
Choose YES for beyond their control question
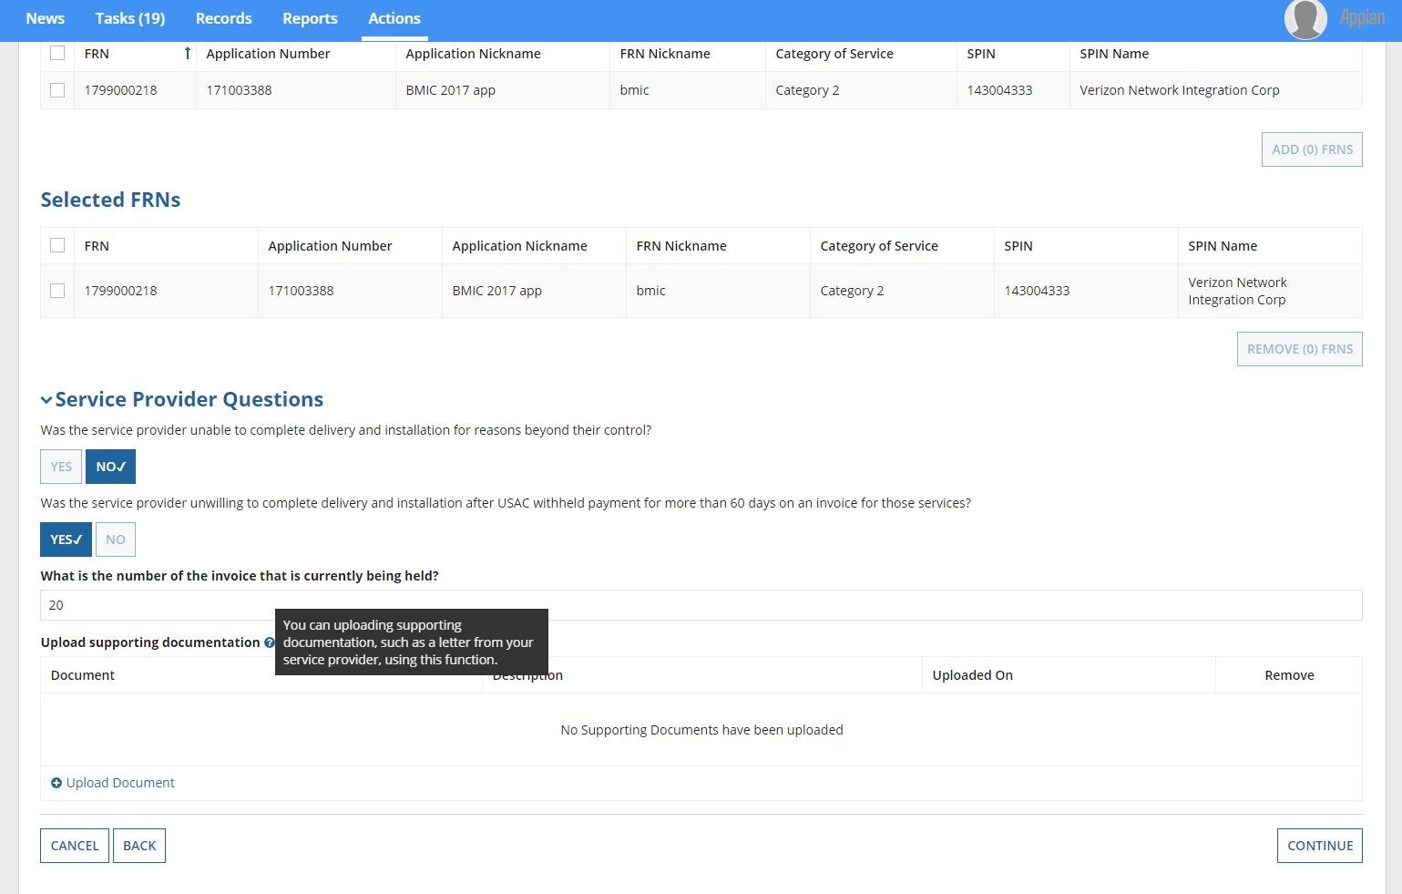click(61, 467)
